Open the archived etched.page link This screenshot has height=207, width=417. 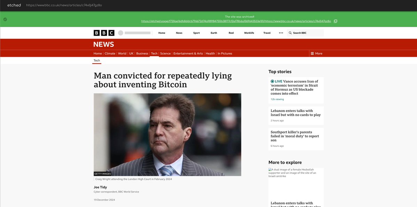click(236, 21)
